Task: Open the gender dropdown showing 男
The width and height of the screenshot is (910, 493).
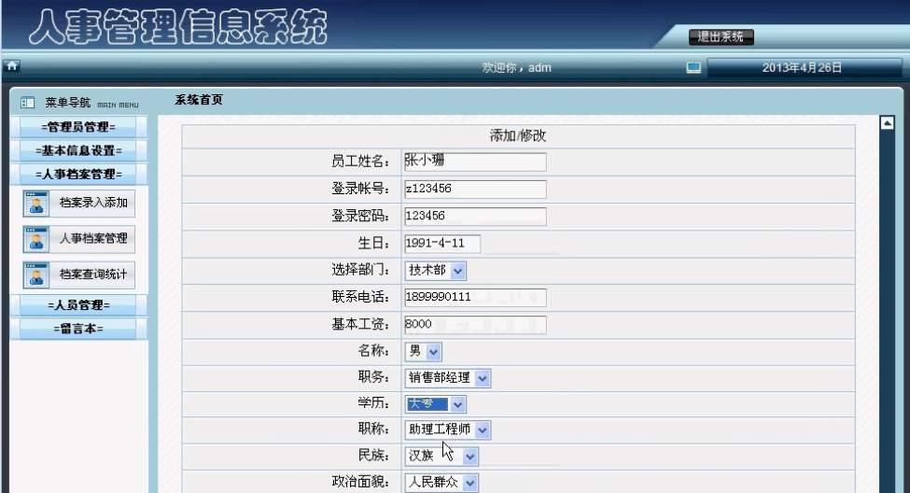Action: pos(423,351)
